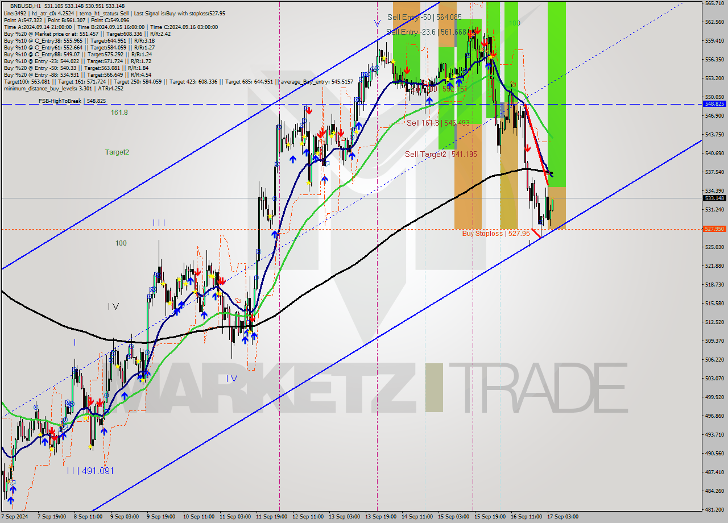Click the '15 Sep 19:00' time label
This screenshot has width=728, height=523.
click(x=490, y=517)
